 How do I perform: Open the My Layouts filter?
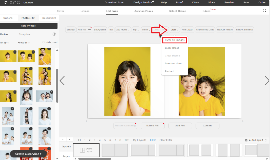click(x=140, y=140)
